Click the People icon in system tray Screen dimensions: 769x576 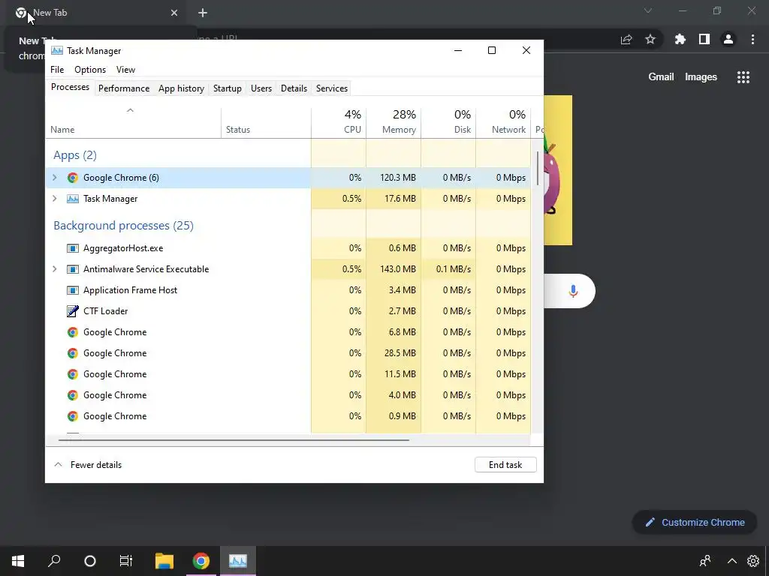(x=705, y=561)
